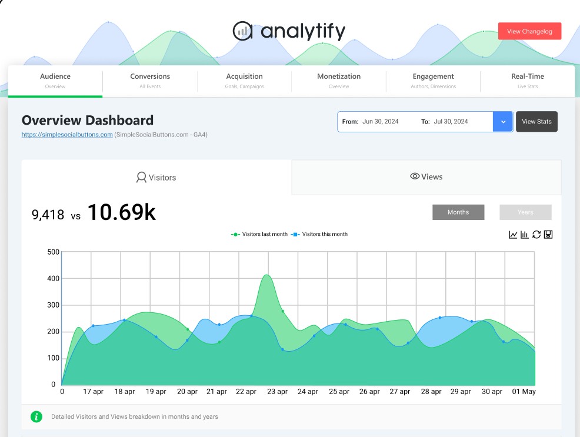Click the 9,418 visitors value

(x=48, y=215)
